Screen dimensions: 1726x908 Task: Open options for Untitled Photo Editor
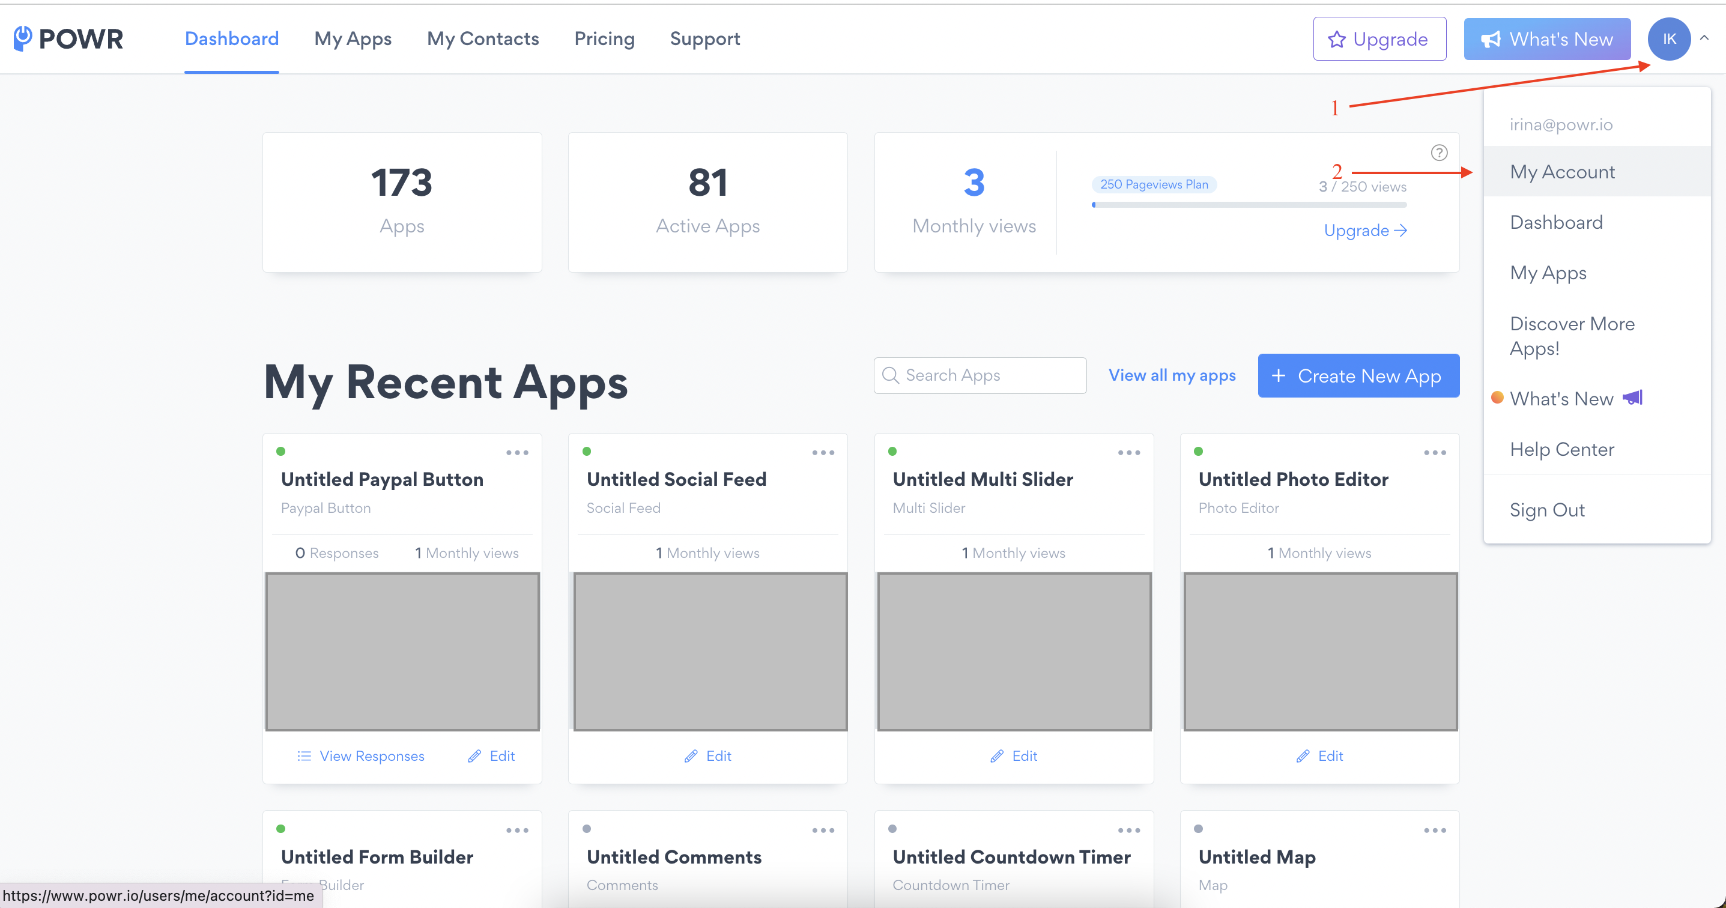click(x=1435, y=452)
